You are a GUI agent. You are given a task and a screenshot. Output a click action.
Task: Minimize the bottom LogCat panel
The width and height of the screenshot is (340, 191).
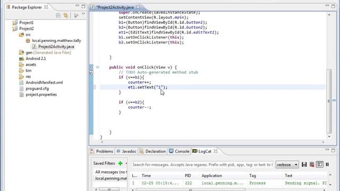pyautogui.click(x=327, y=150)
